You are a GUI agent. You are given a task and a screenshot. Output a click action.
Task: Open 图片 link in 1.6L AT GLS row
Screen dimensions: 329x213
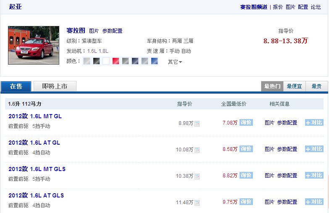[270, 202]
